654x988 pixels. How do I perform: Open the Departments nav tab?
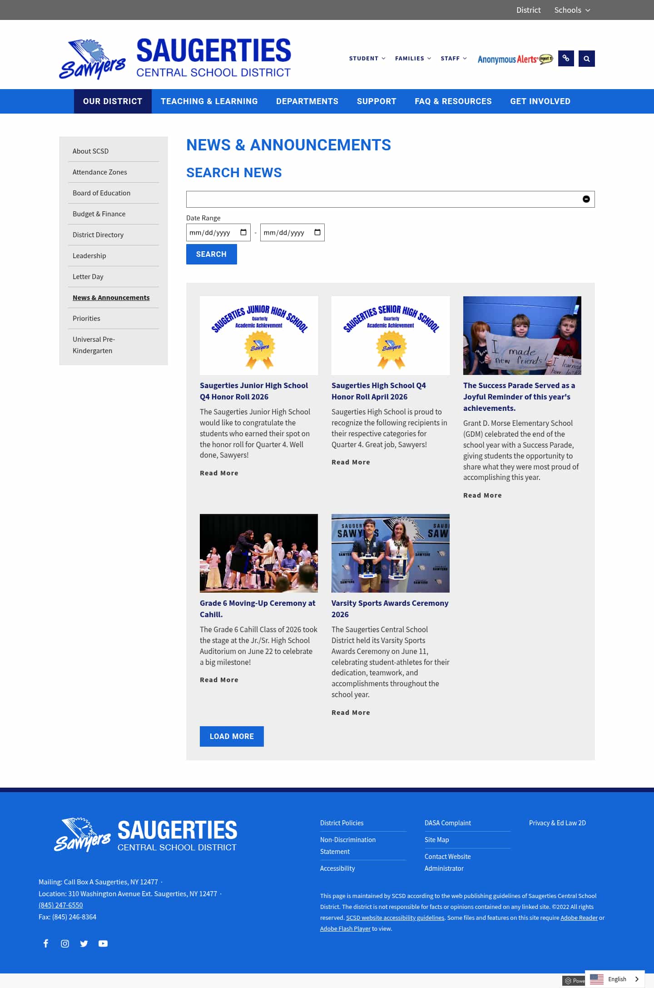(307, 101)
